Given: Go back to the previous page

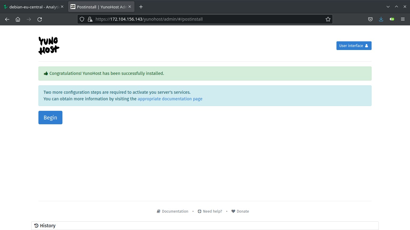Looking at the screenshot, I should [7, 19].
